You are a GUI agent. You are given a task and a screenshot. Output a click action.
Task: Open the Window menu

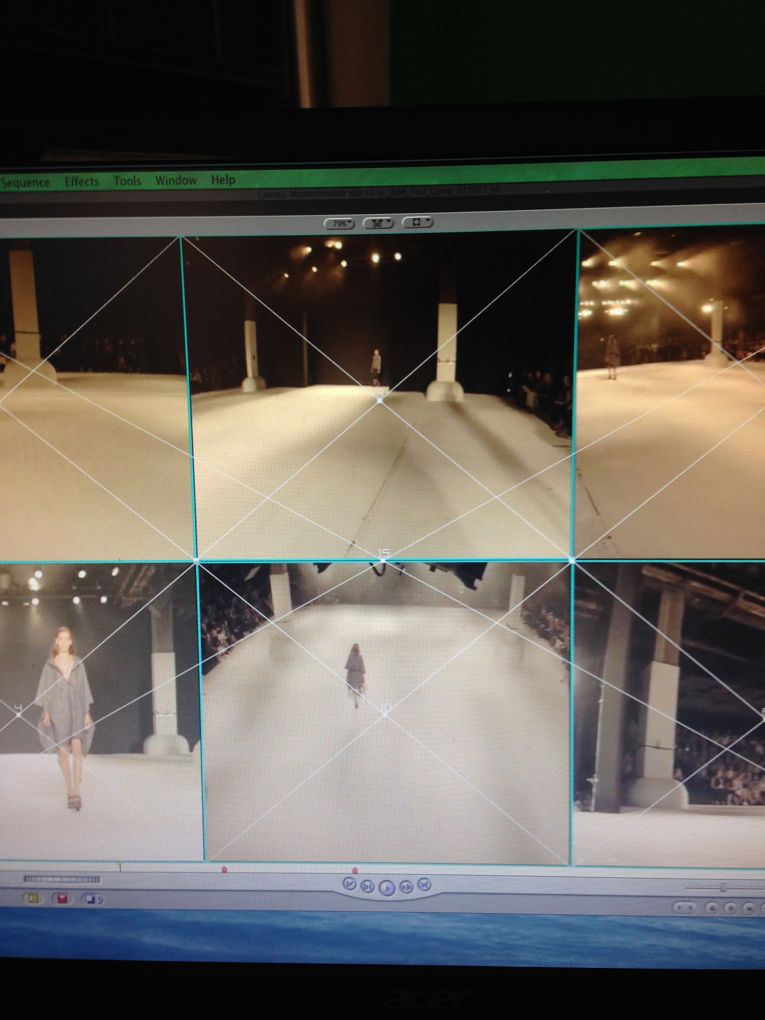click(x=176, y=180)
